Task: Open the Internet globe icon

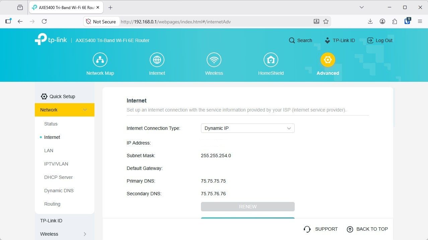Action: (x=157, y=60)
